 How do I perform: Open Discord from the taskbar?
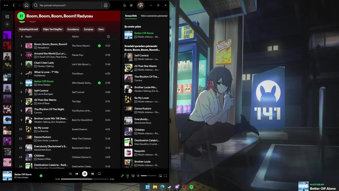177,187
